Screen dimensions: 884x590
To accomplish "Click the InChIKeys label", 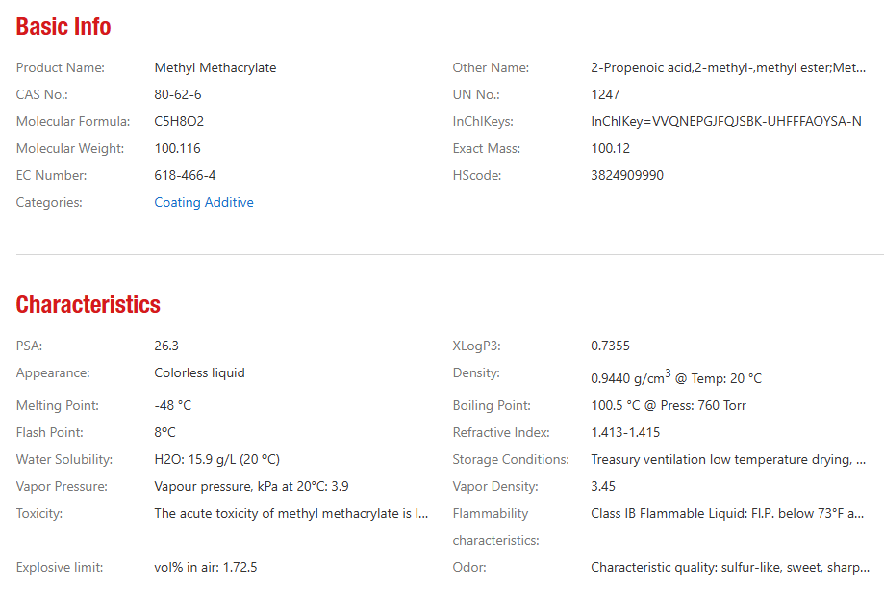I will pos(483,122).
